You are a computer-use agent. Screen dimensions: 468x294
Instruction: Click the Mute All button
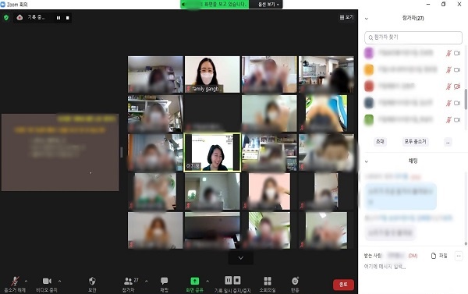pos(415,141)
